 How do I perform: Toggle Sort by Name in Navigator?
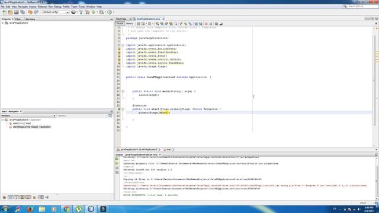(41, 197)
